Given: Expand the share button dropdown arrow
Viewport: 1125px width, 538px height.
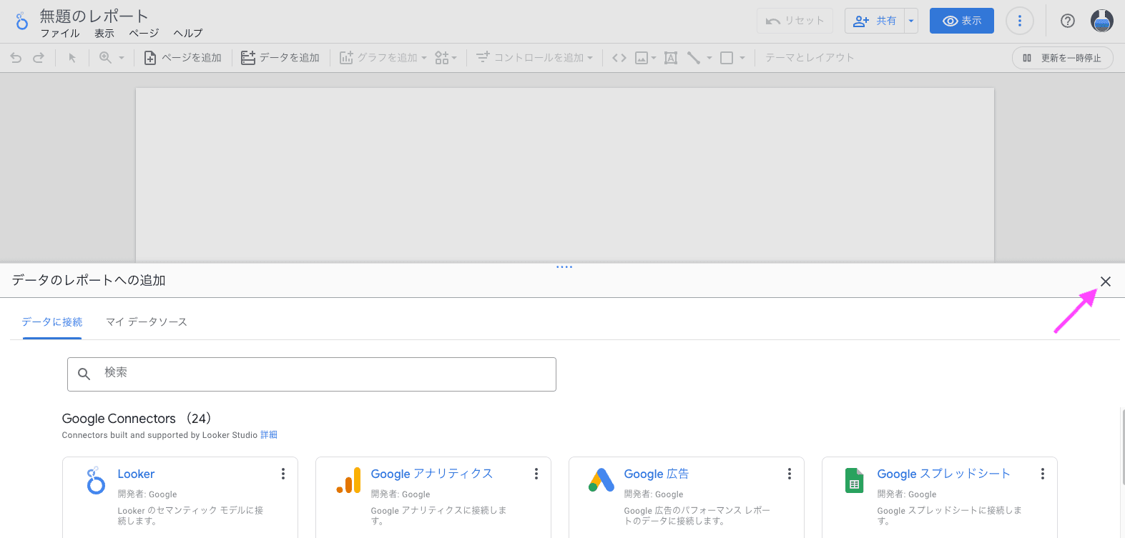Looking at the screenshot, I should (x=911, y=21).
